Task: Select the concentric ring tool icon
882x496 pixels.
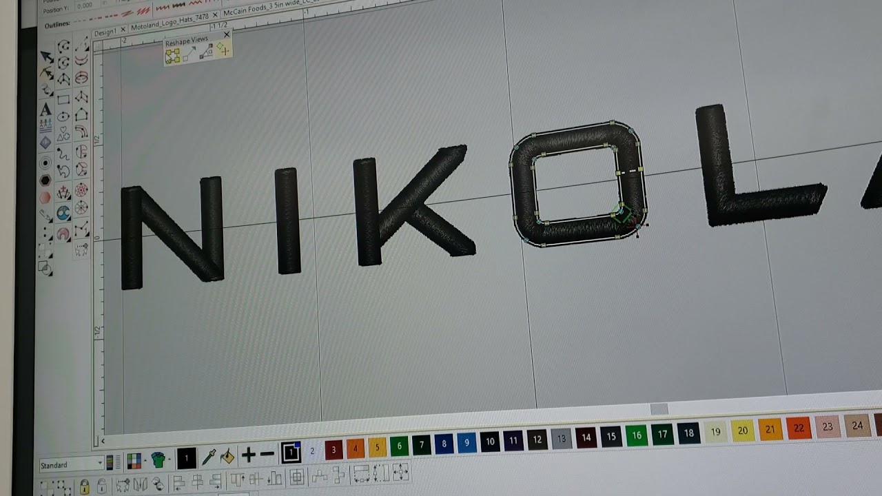Action: [45, 163]
